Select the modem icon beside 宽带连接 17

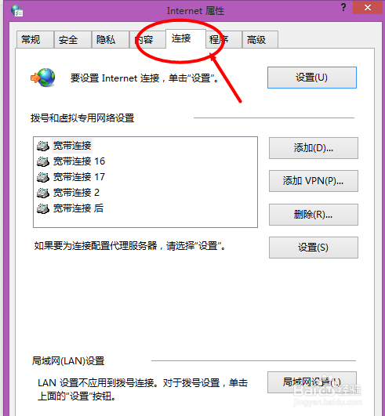tap(43, 177)
